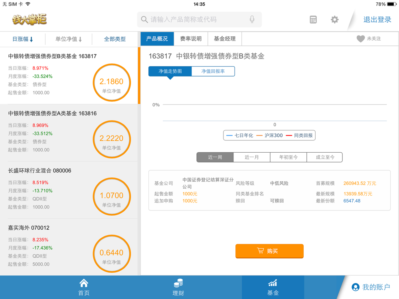Tap the 0.6440 net value circle
Image resolution: width=399 pixels, height=299 pixels.
tap(111, 254)
